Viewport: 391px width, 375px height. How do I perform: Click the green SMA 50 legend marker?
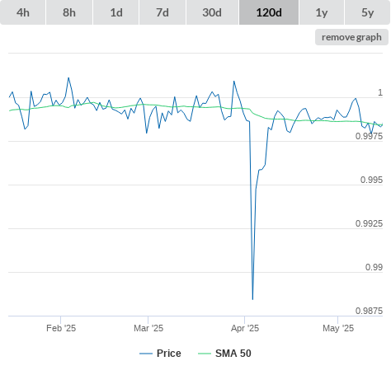coord(205,354)
